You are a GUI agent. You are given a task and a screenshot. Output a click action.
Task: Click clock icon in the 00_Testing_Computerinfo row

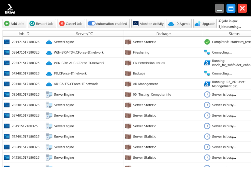click(207, 94)
